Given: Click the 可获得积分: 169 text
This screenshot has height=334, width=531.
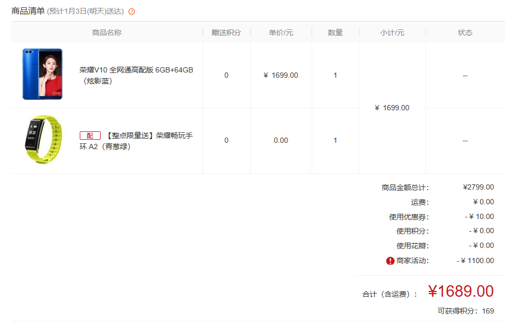Looking at the screenshot, I should click(465, 311).
